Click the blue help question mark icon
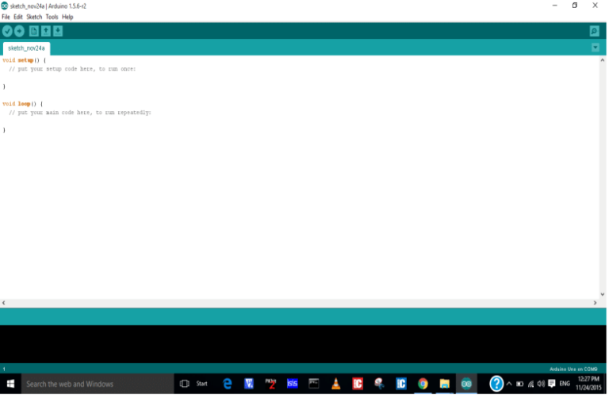Image resolution: width=609 pixels, height=398 pixels. tap(496, 384)
